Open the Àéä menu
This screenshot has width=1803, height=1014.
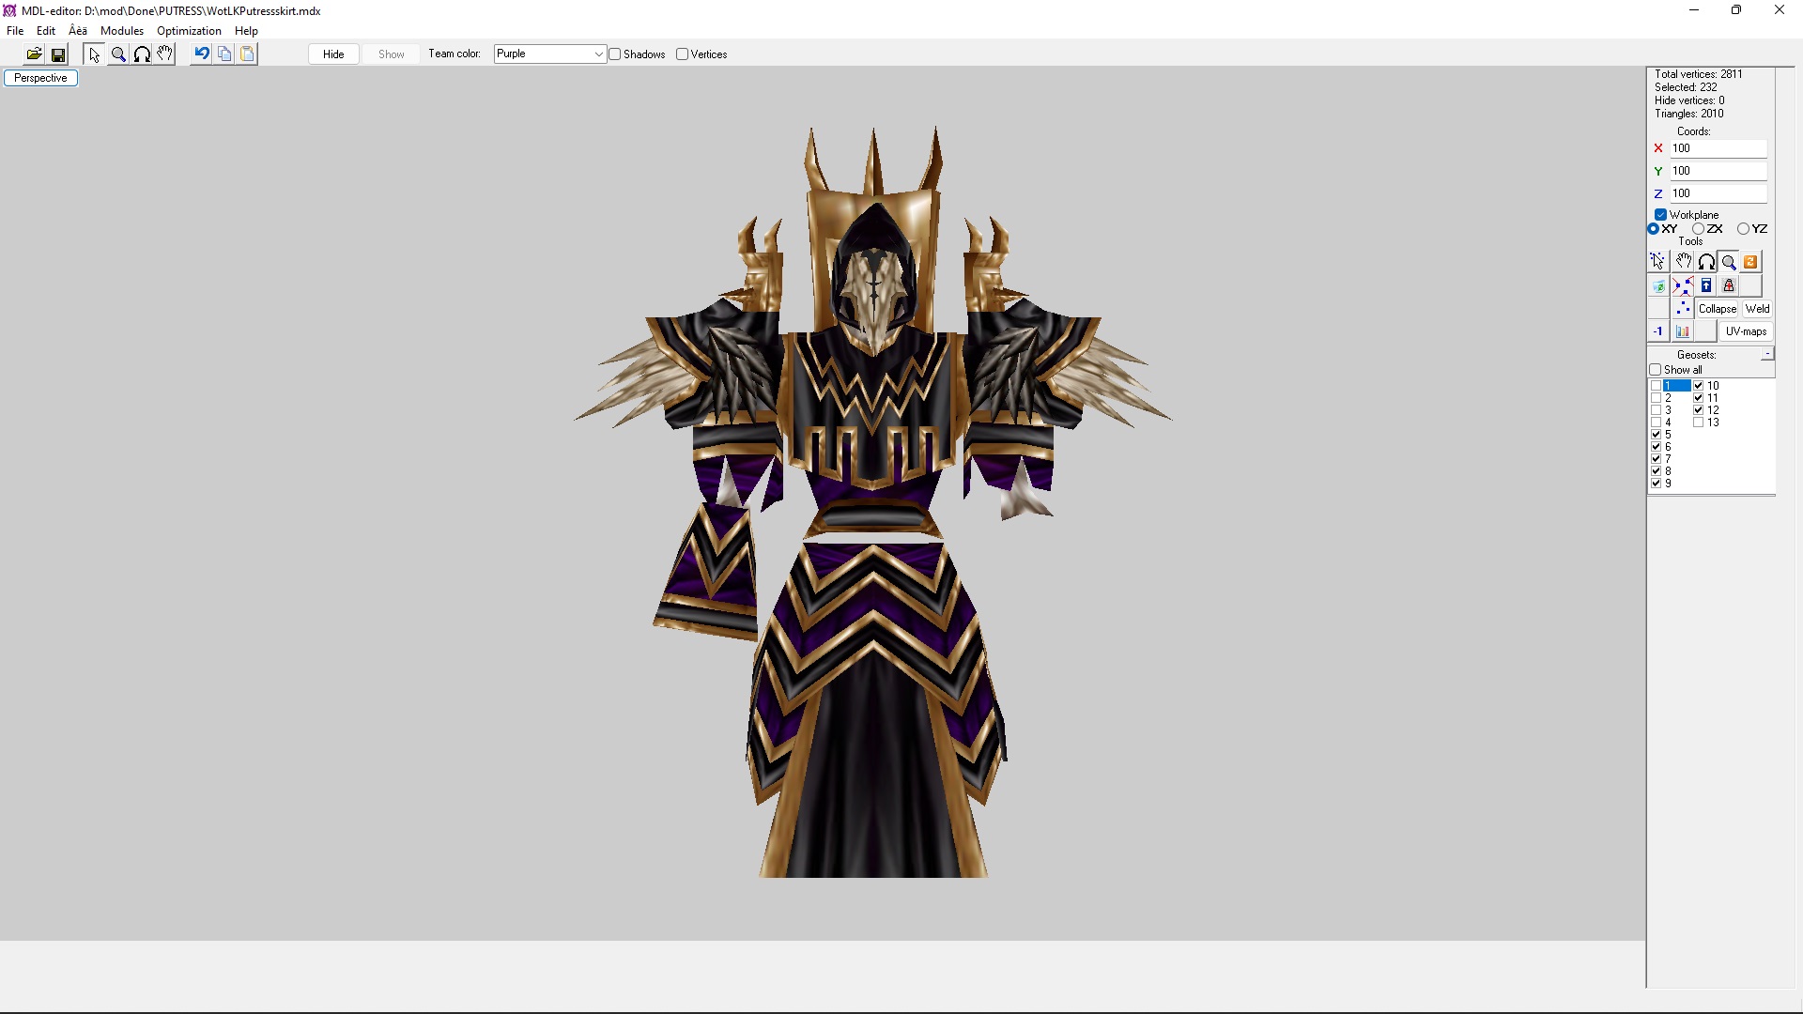[x=78, y=31]
